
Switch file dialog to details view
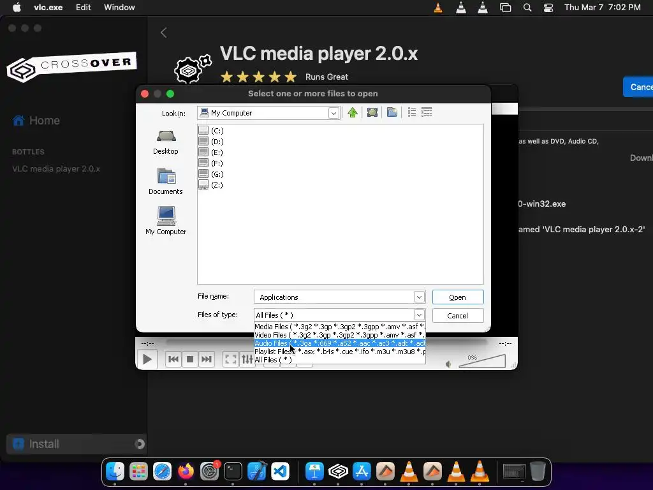coord(427,112)
